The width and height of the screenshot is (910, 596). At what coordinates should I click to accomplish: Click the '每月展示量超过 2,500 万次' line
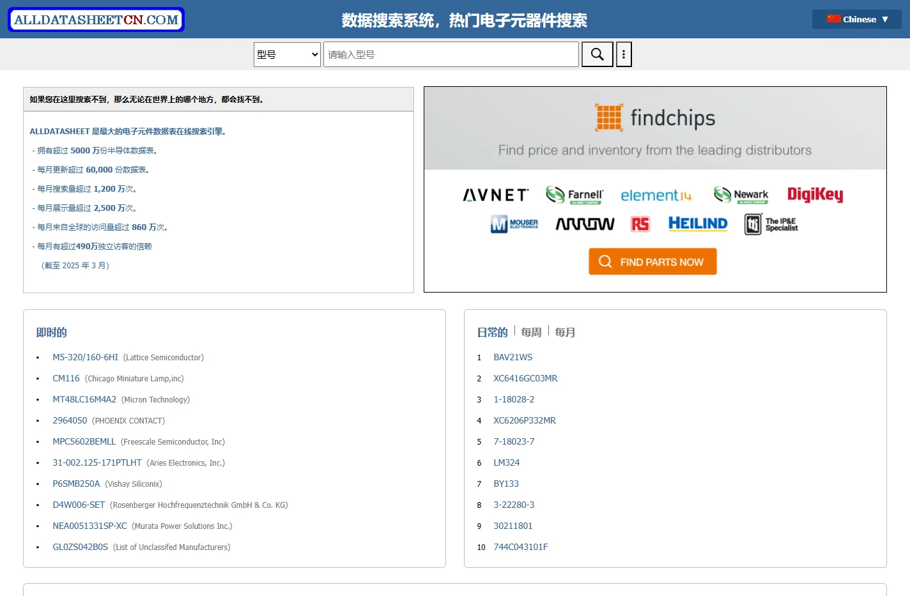point(84,208)
